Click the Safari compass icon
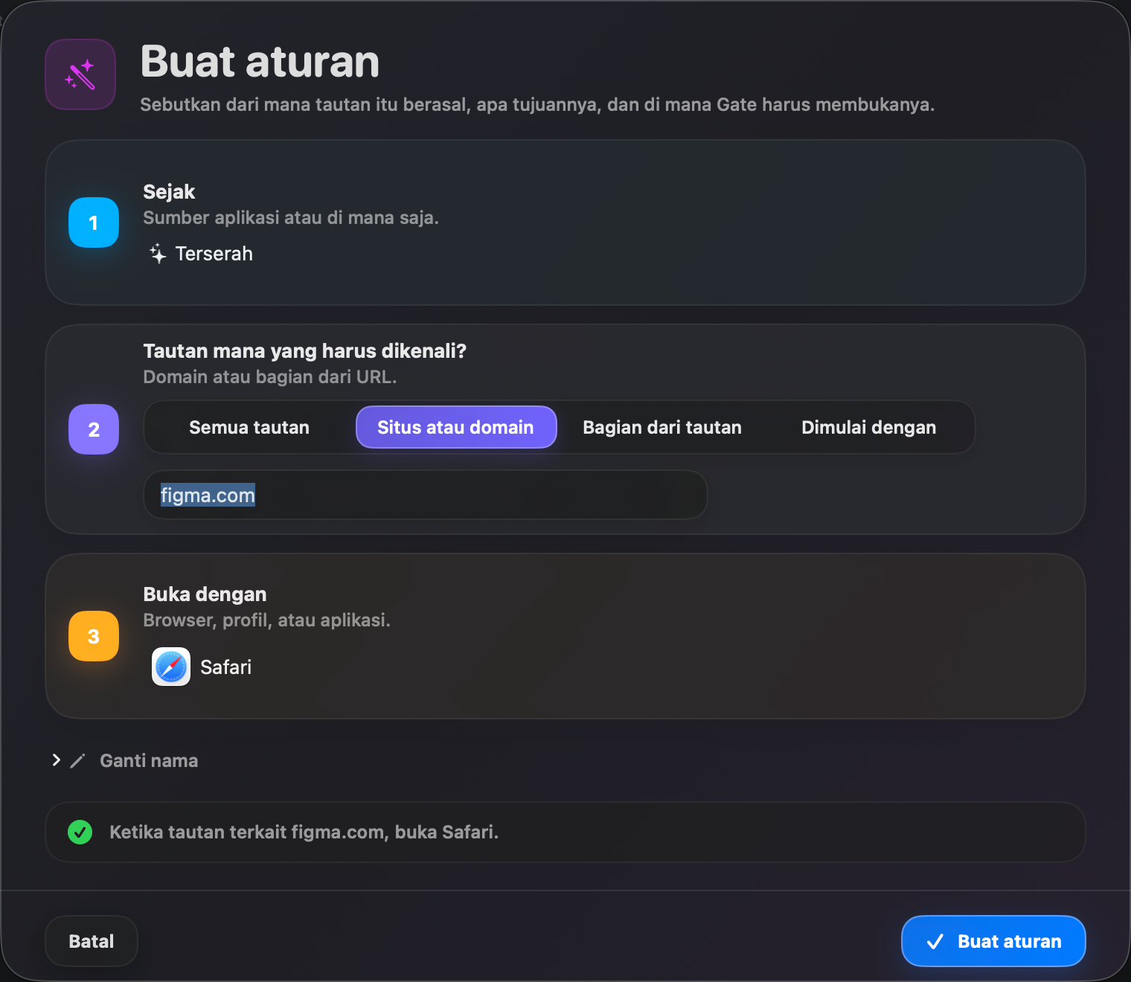This screenshot has height=982, width=1131. [171, 667]
